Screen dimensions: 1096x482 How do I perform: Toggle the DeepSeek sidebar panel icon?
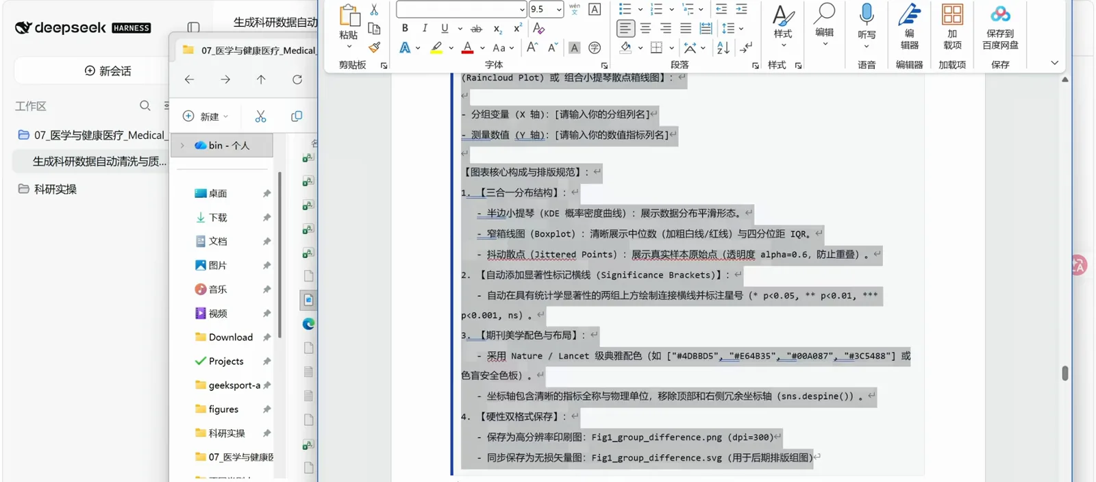tap(193, 27)
